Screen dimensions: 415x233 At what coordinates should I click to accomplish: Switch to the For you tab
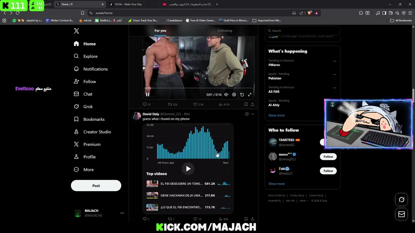point(160,30)
